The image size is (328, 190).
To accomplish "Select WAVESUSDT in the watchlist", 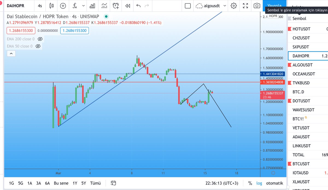I will tap(308, 110).
